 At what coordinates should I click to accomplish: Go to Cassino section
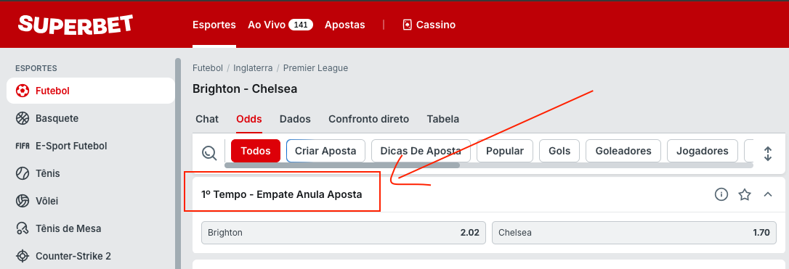tap(429, 25)
